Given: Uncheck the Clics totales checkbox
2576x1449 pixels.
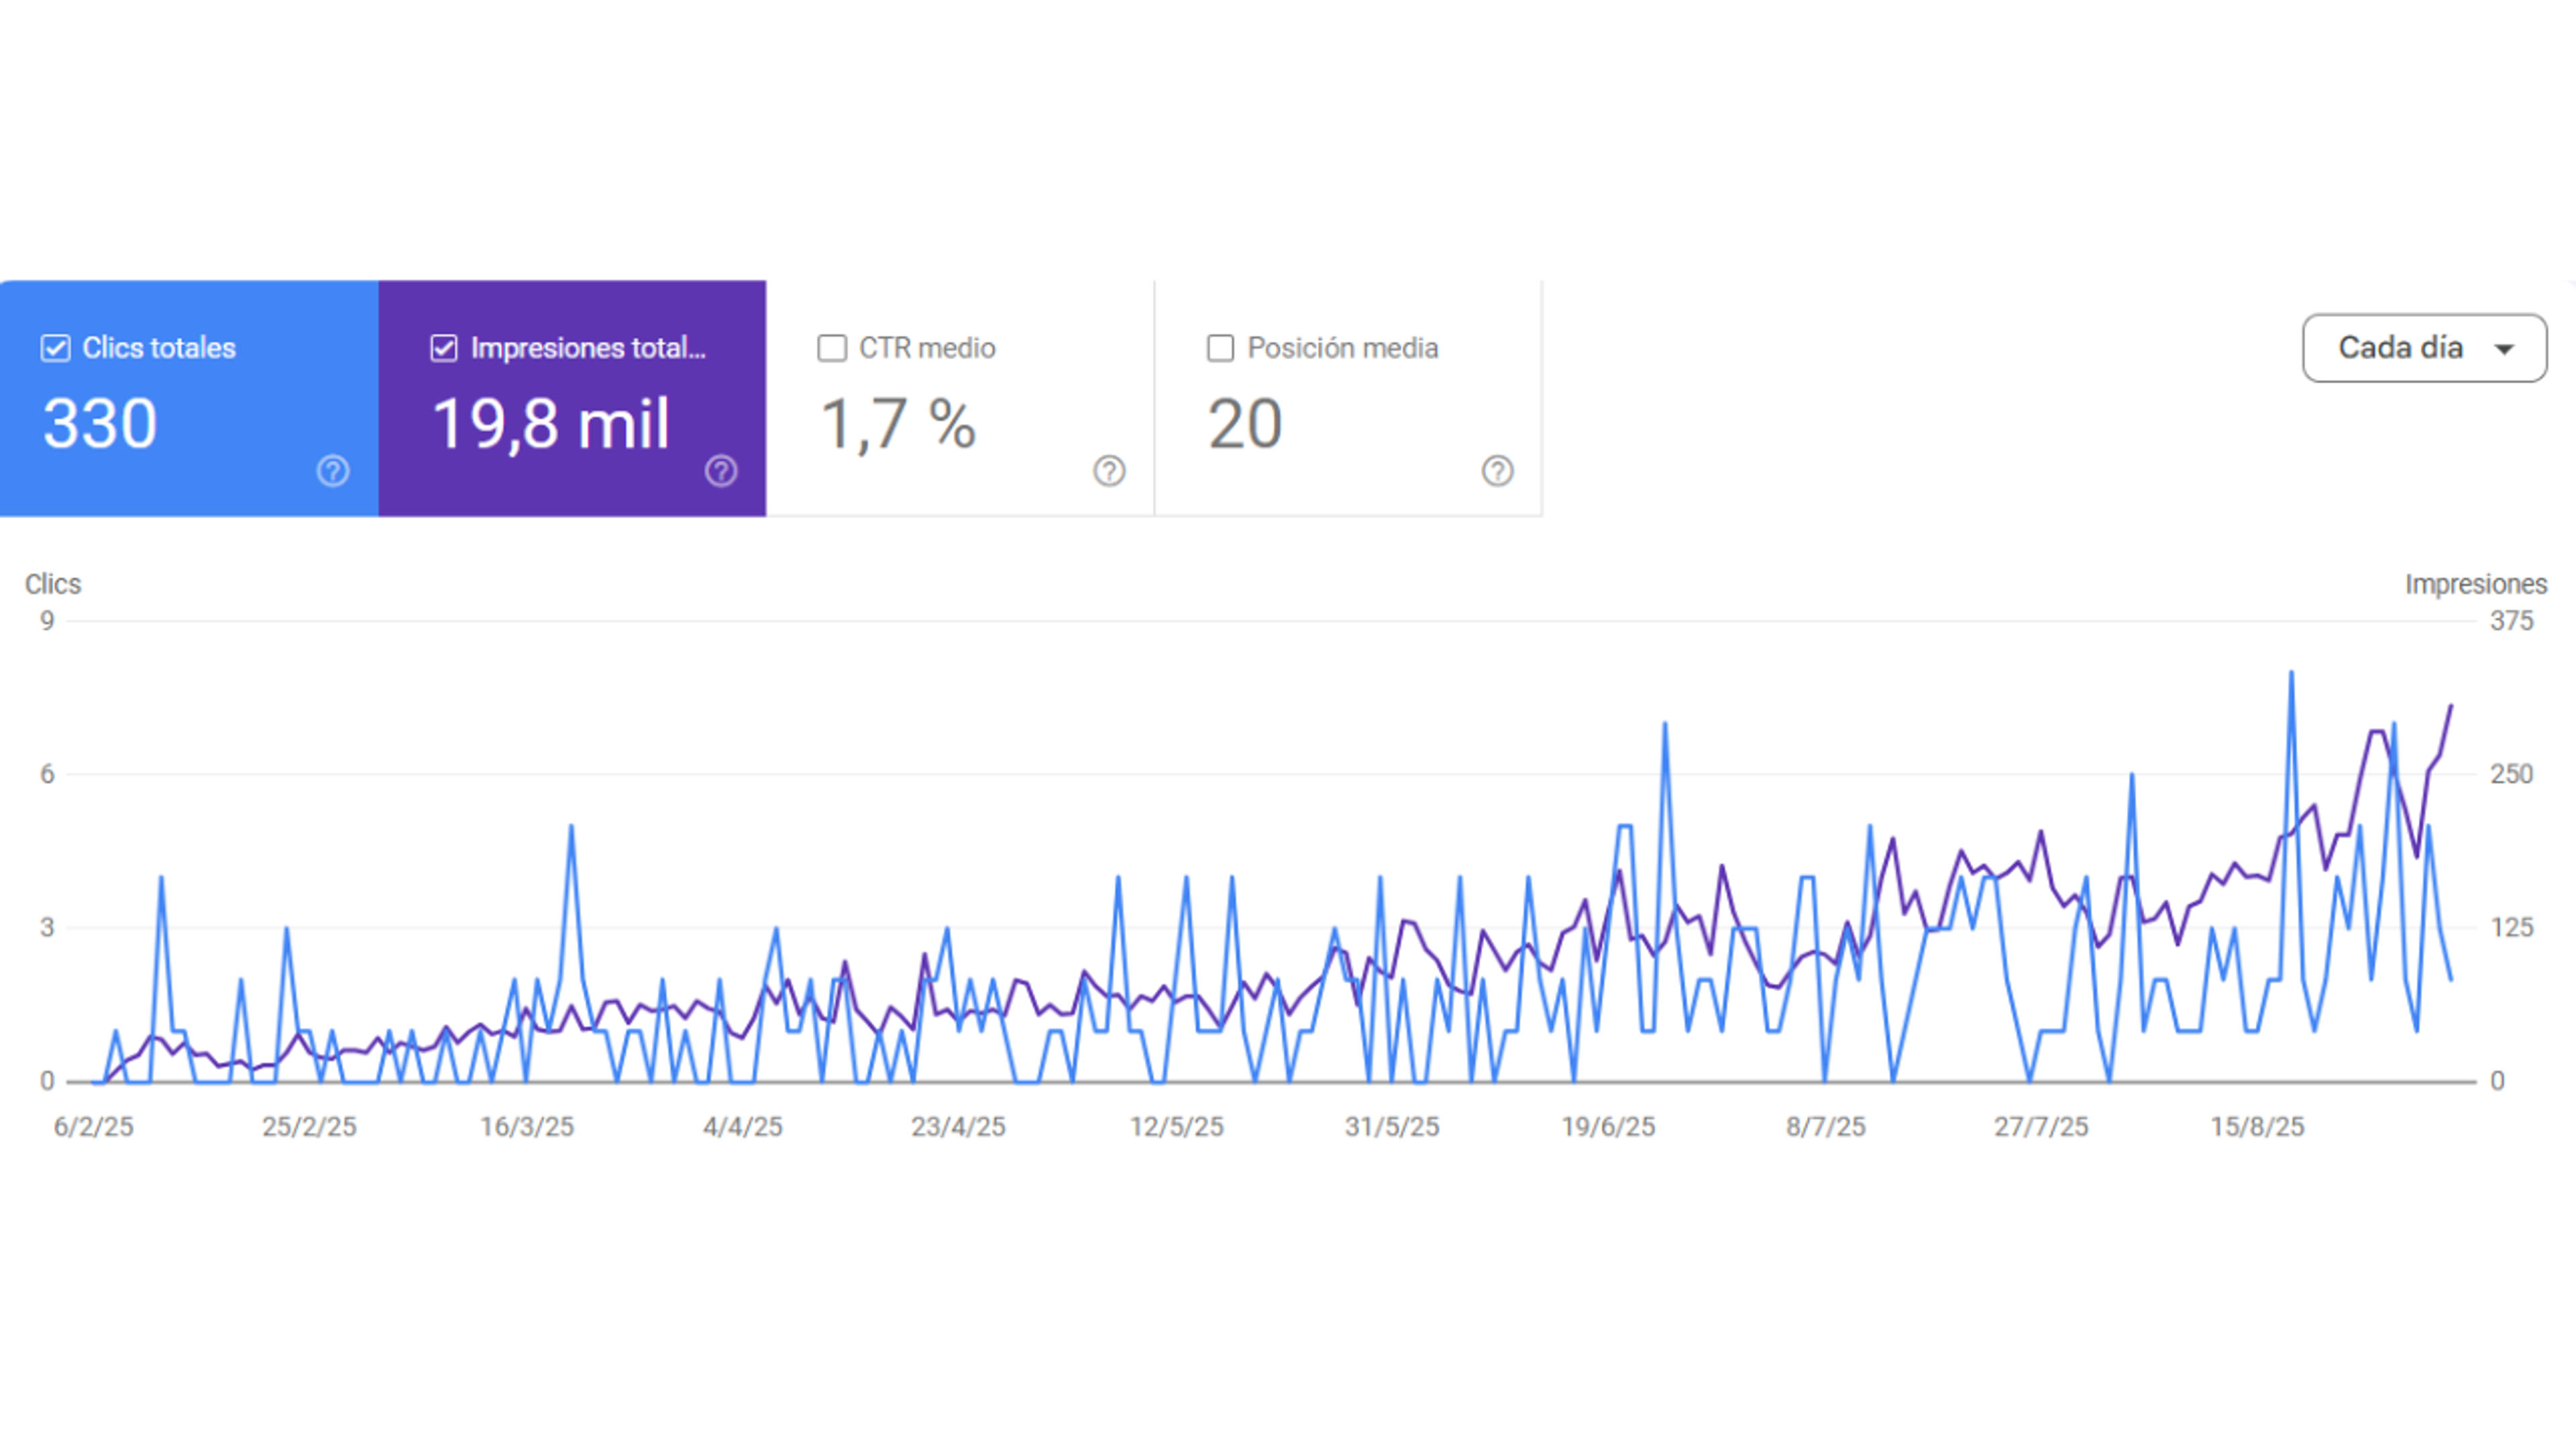Looking at the screenshot, I should pos(56,348).
